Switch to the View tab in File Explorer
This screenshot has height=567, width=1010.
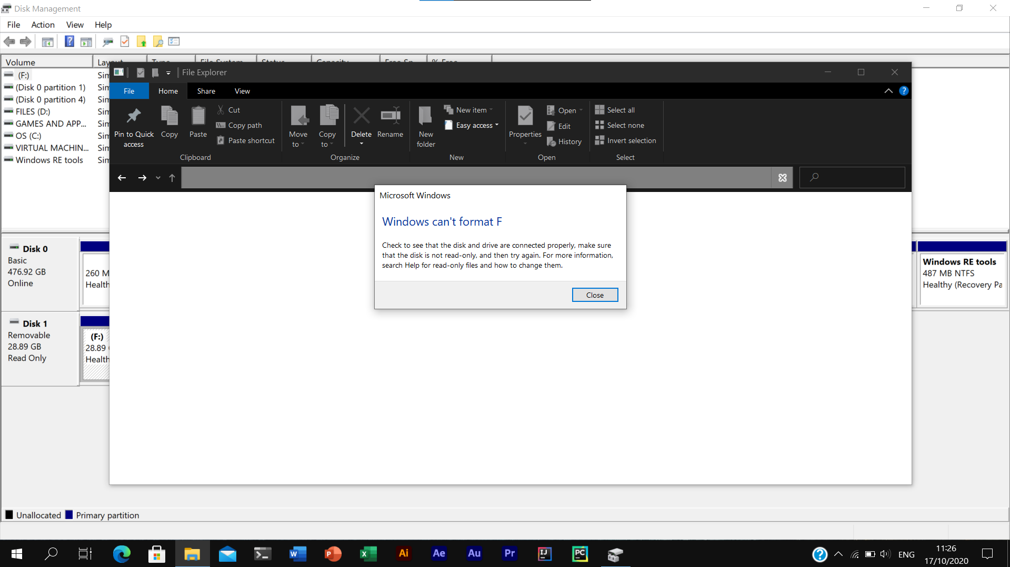click(x=242, y=91)
